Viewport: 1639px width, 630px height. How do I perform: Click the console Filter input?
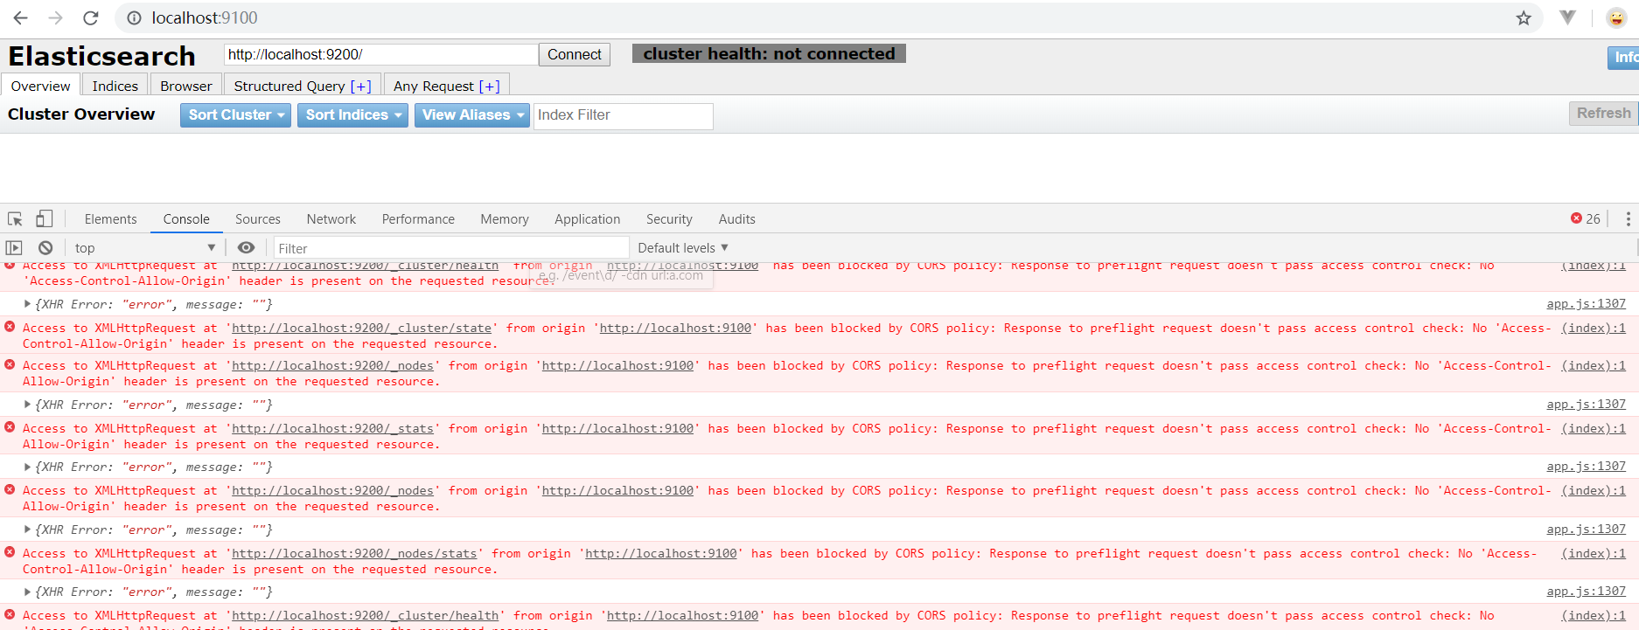click(x=451, y=248)
